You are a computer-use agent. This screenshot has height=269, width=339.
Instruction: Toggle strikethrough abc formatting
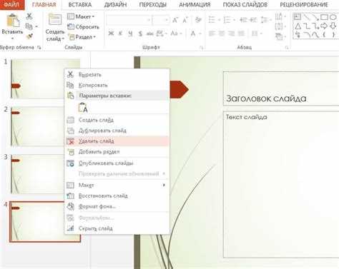tap(150, 34)
